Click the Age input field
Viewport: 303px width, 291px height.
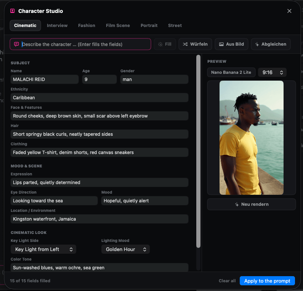tap(99, 79)
